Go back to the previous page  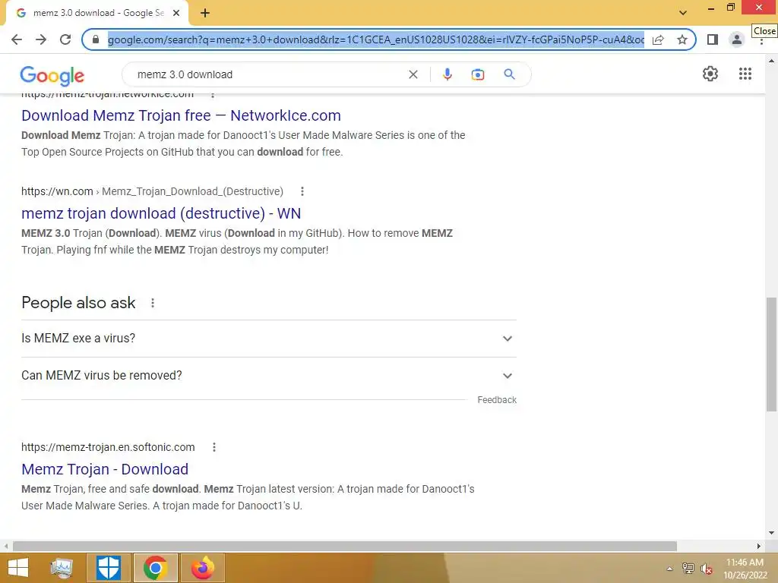pyautogui.click(x=17, y=39)
